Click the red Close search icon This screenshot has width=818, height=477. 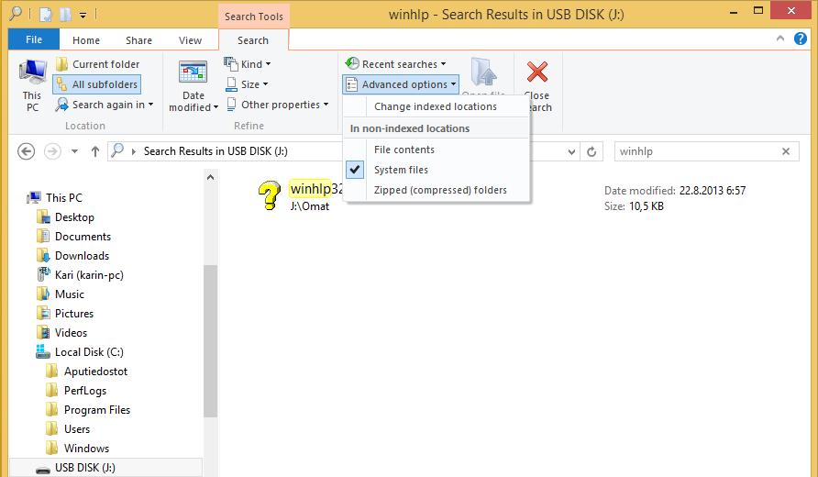pos(537,72)
